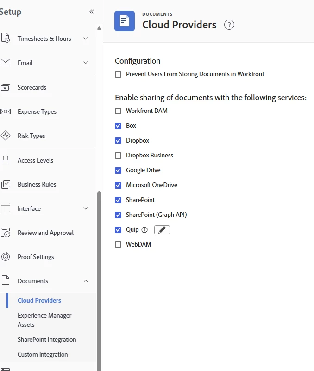The width and height of the screenshot is (314, 371).
Task: Enable the Workfront DAM checkbox
Action: 118,111
